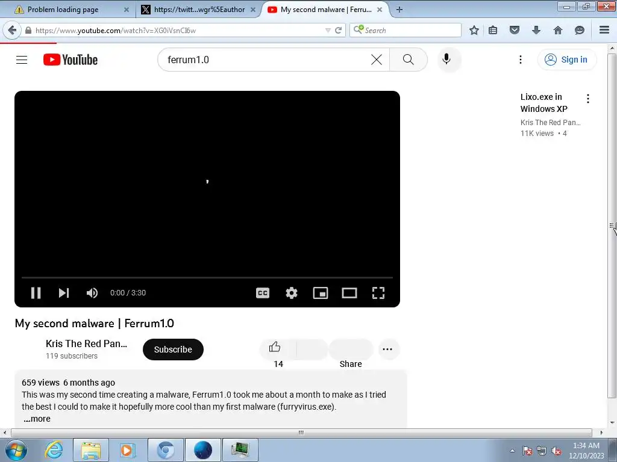
Task: Expand description with ...more
Action: coord(37,419)
